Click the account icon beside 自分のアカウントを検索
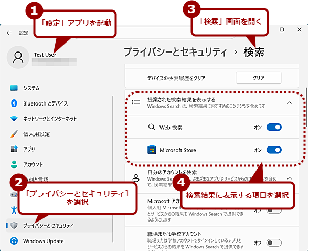Screen dimensions: 309x252 (x=136, y=178)
